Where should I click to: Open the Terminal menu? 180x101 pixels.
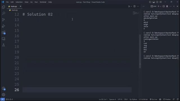(x=43, y=2)
